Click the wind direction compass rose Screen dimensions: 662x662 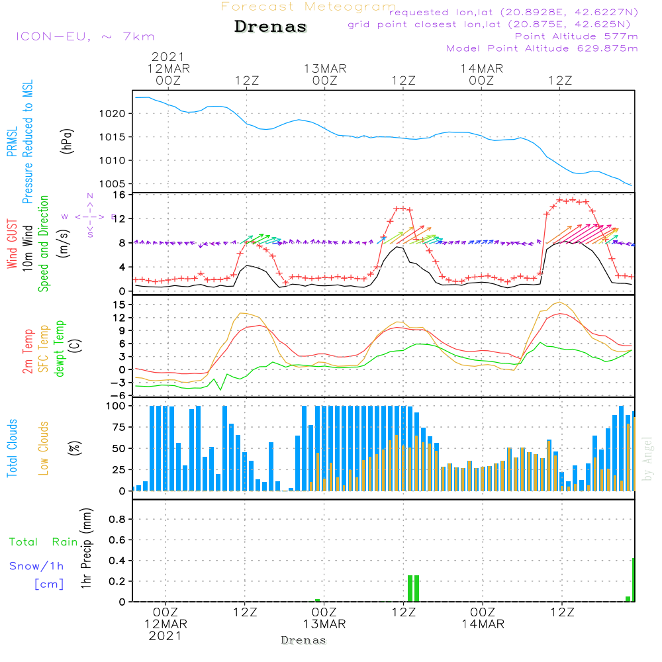89,216
